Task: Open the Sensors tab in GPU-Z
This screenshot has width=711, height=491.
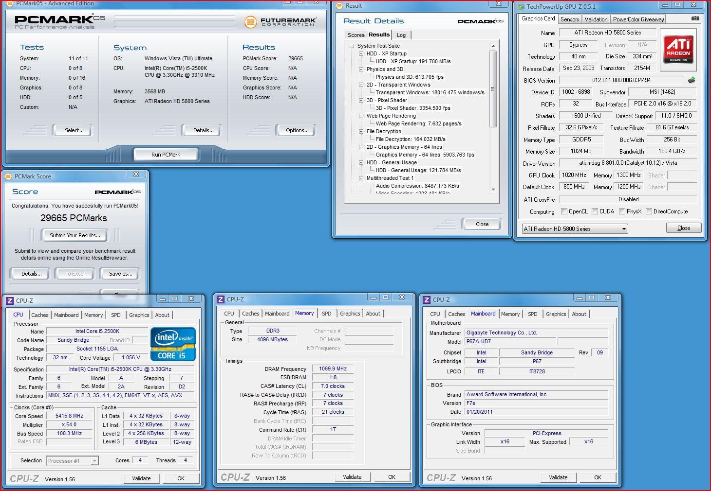Action: coord(570,19)
